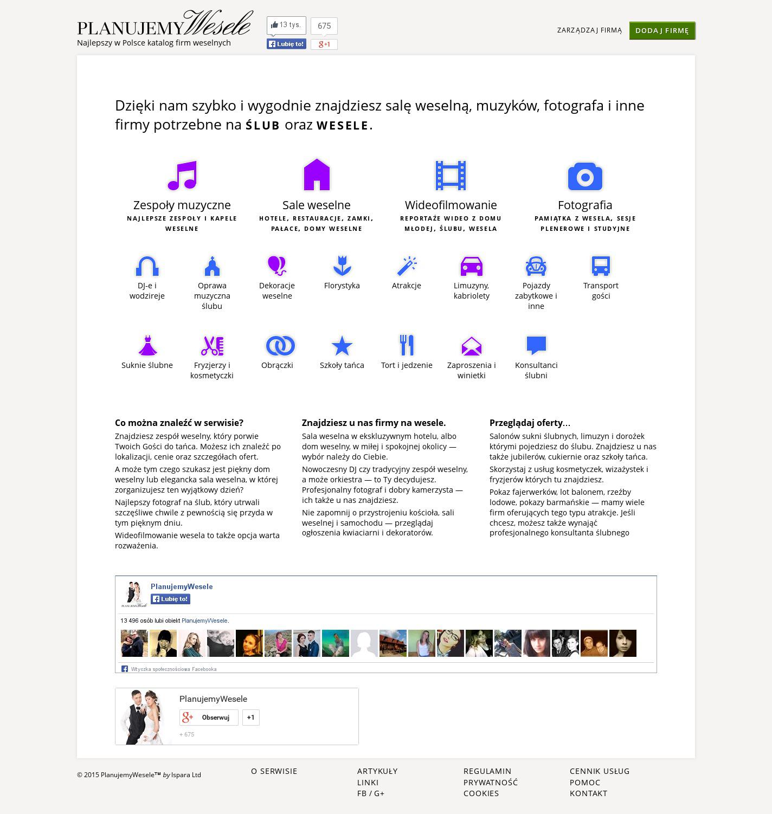
Task: Click the PlanujemyWesele wedding couple thumbnail
Action: (144, 716)
